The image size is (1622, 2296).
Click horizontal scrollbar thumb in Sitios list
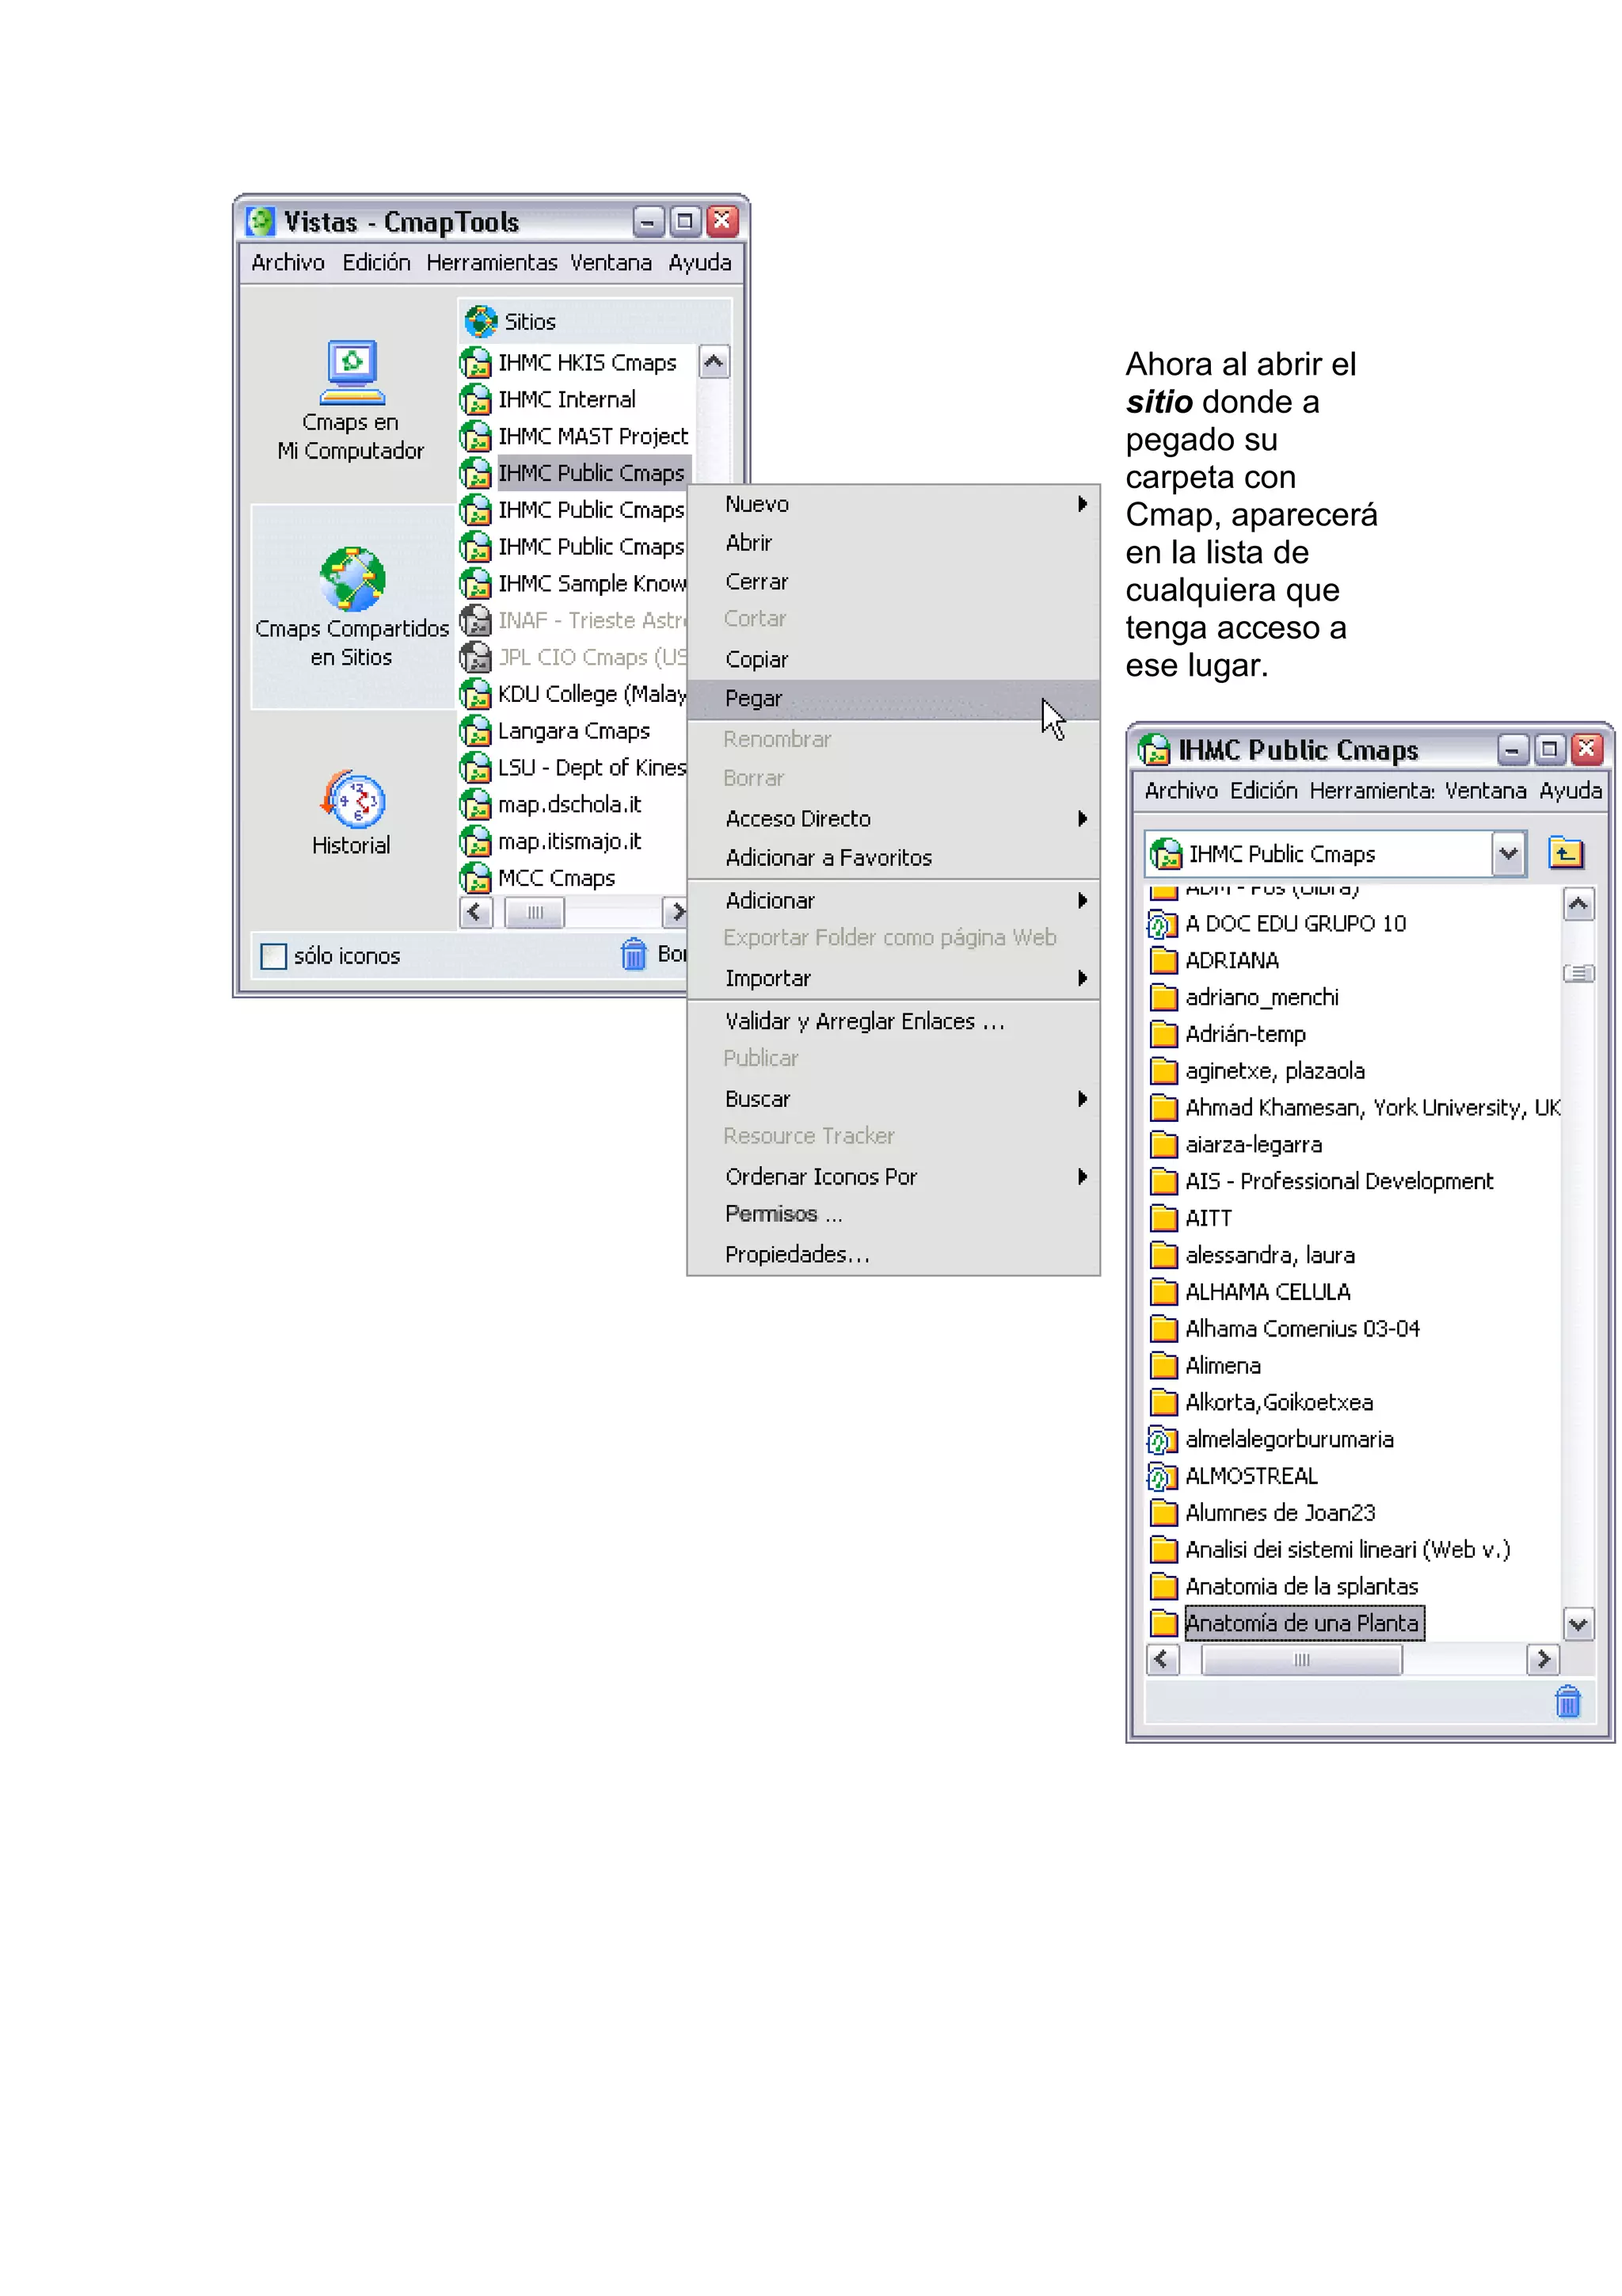pos(535,912)
